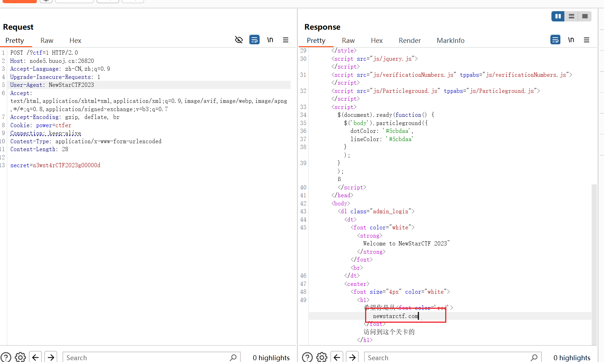Switch Response view to Pretty tab

pos(316,40)
